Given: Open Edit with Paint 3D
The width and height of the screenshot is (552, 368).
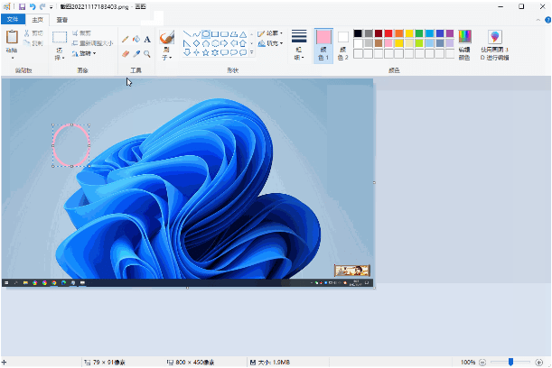Looking at the screenshot, I should tap(494, 45).
